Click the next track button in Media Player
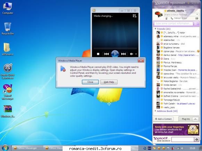This screenshot has width=202, height=151. click(x=123, y=54)
